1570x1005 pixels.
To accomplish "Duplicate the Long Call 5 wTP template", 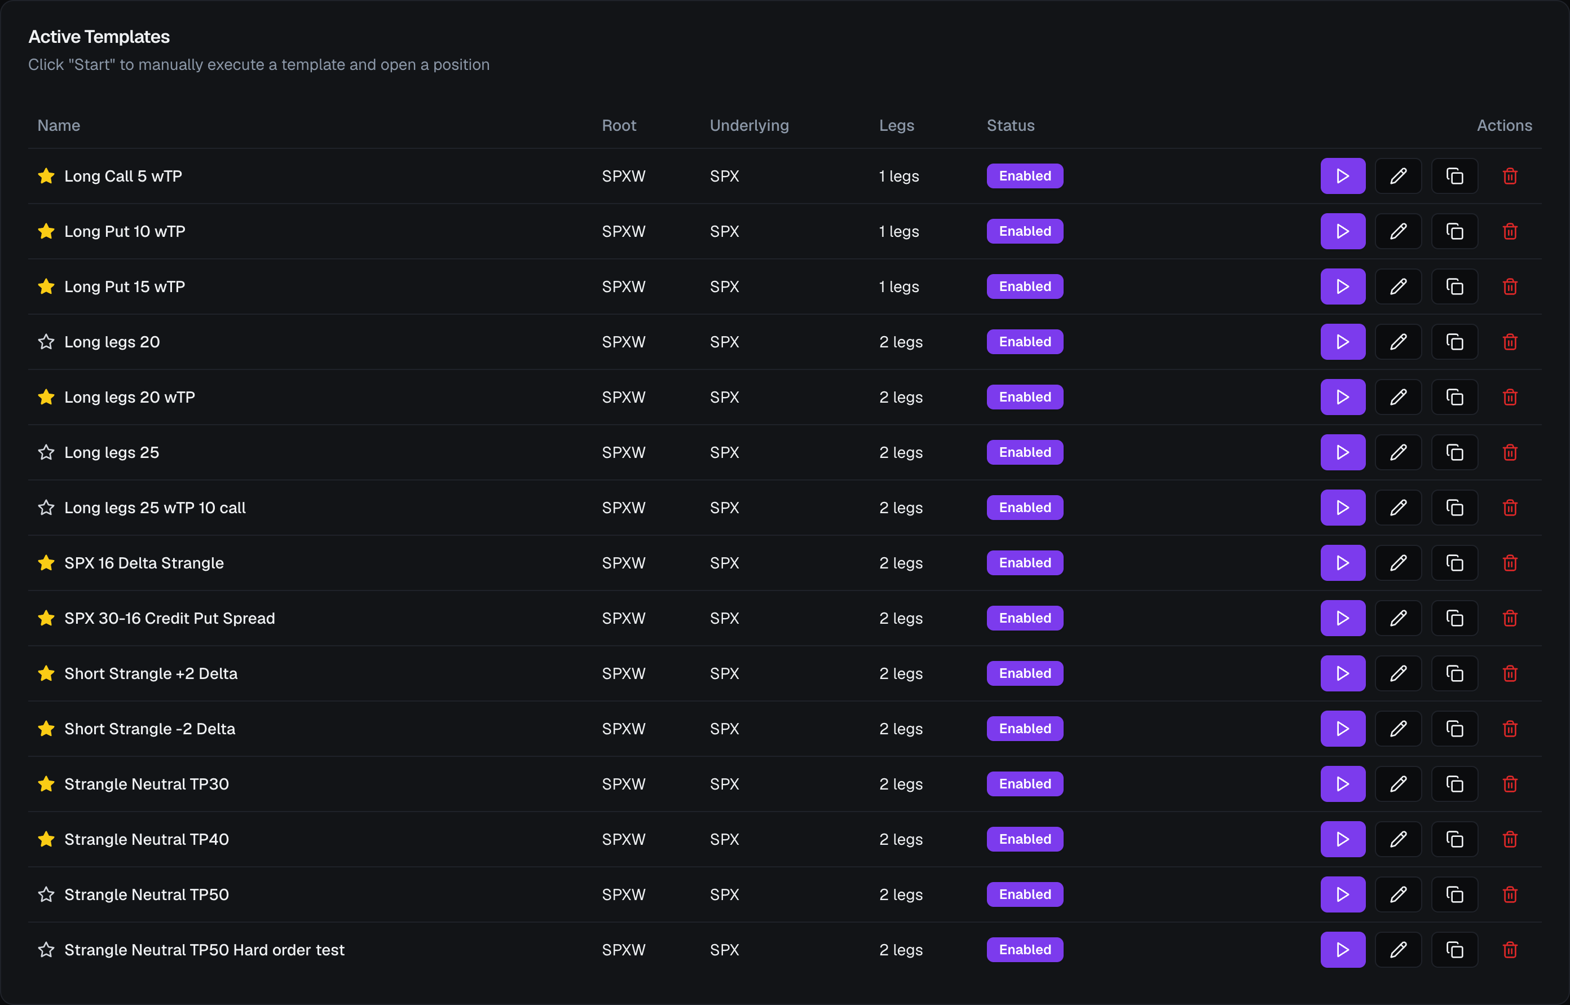I will coord(1454,176).
